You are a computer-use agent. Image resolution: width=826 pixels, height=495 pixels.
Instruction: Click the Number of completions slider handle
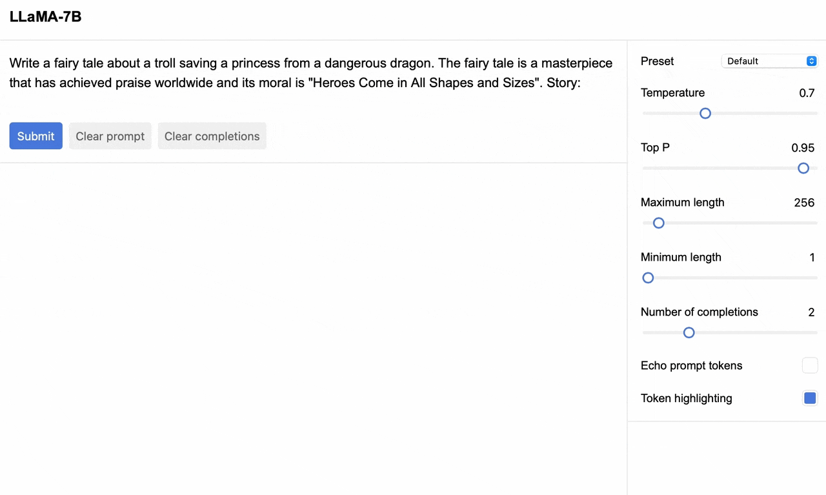(x=689, y=333)
